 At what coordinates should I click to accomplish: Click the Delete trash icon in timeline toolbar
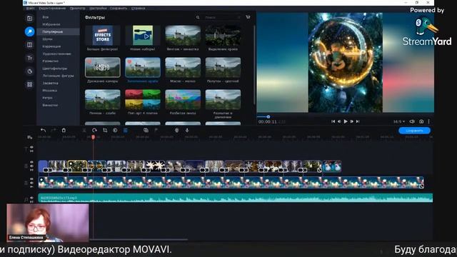pyautogui.click(x=64, y=130)
